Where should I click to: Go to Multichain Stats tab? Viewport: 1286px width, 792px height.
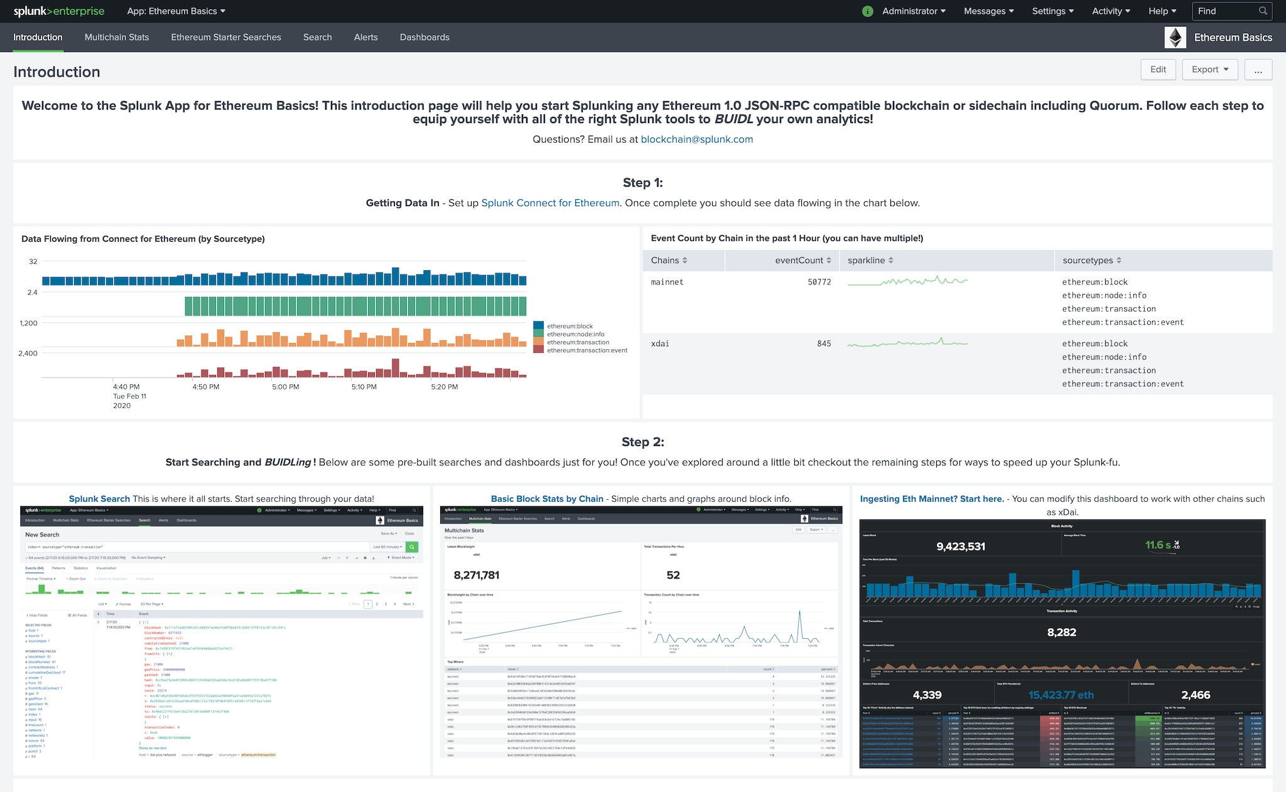(x=117, y=38)
